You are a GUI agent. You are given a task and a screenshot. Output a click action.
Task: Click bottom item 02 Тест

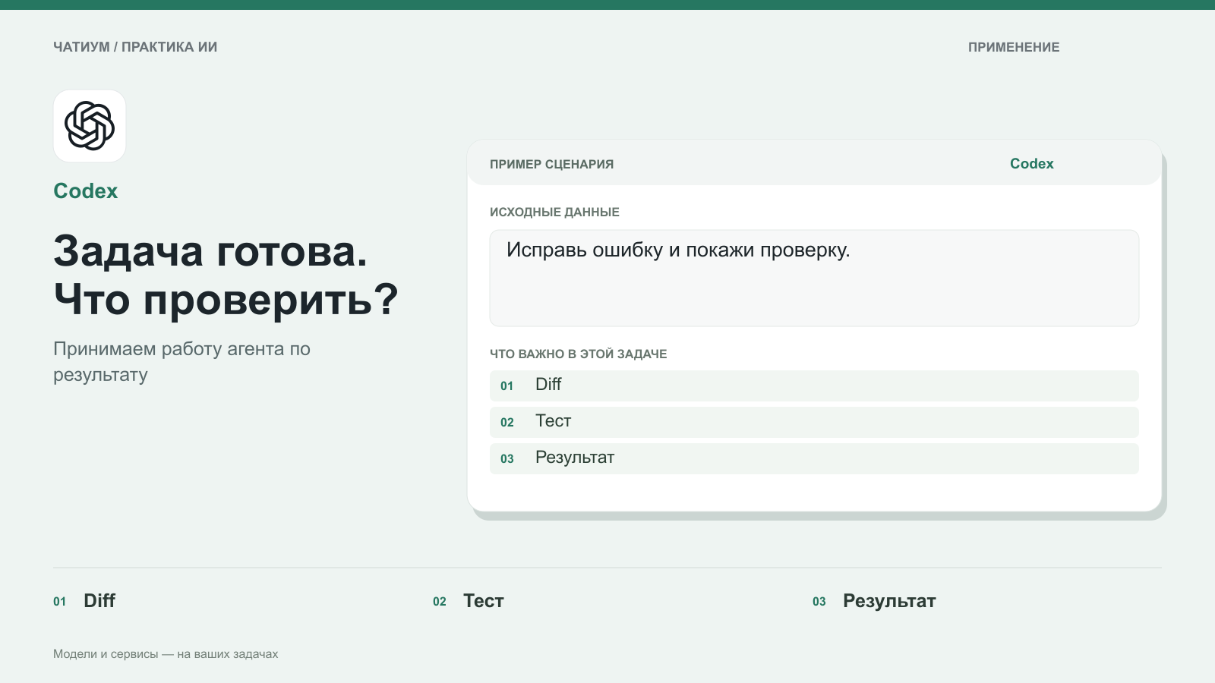point(469,601)
